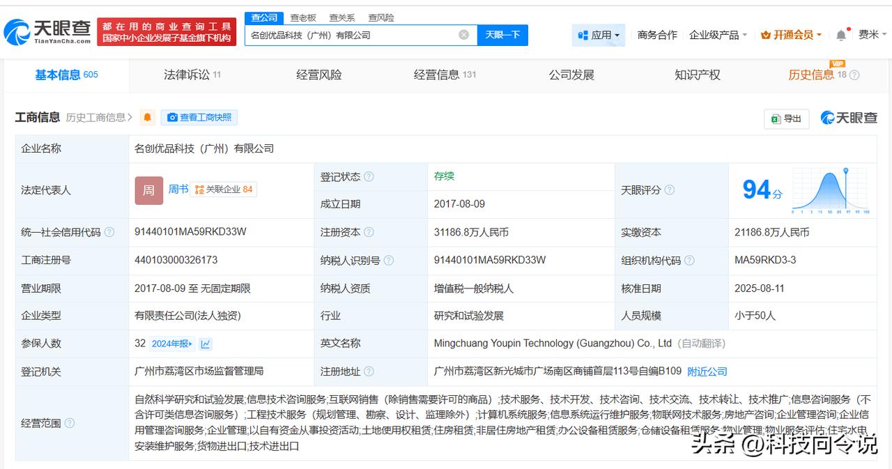892x469 pixels.
Task: Click staff size value 小于50人
Action: (755, 316)
